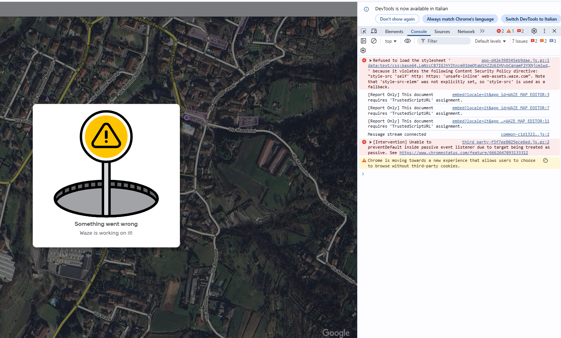Click the red error count badge in the tab bar
This screenshot has height=338, width=561.
click(x=500, y=31)
